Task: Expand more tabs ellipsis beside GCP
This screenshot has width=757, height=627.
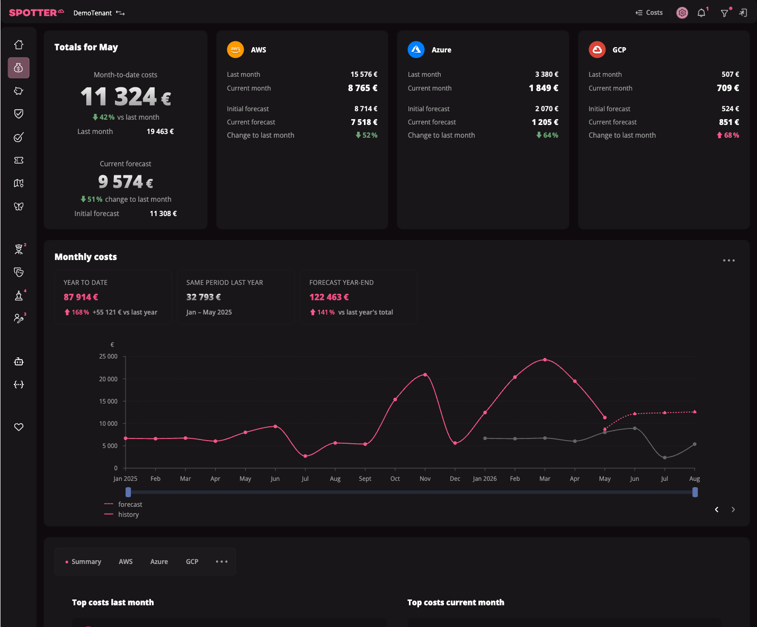Action: 221,562
